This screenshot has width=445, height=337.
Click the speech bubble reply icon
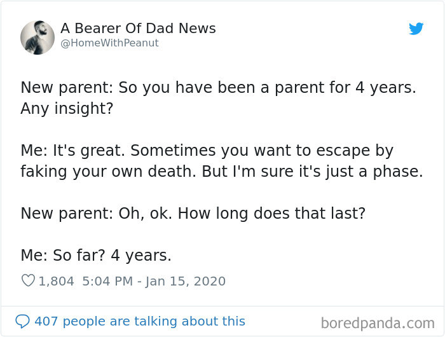pyautogui.click(x=22, y=321)
